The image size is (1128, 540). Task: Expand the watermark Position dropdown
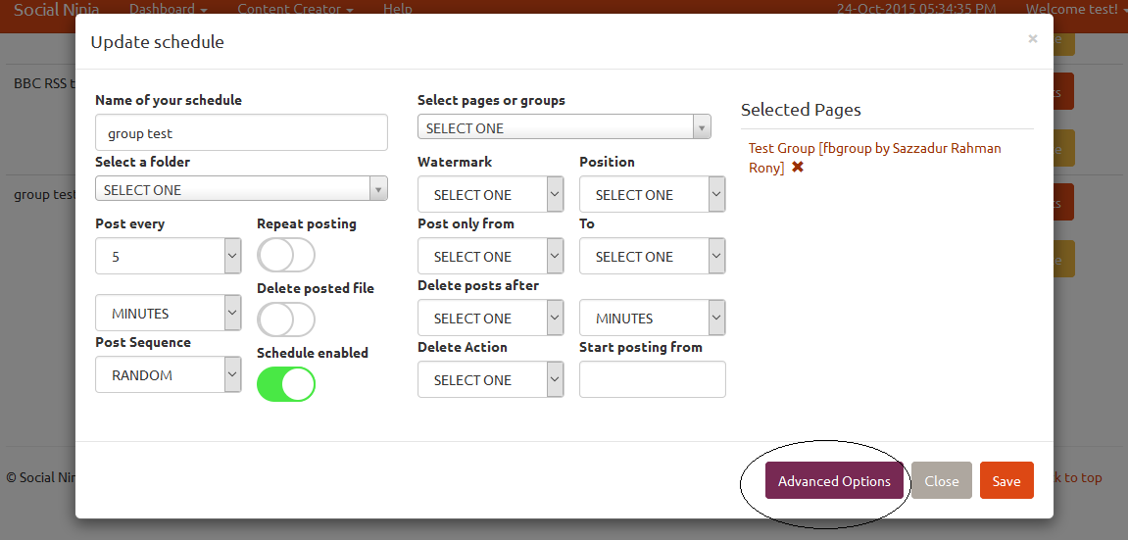652,194
